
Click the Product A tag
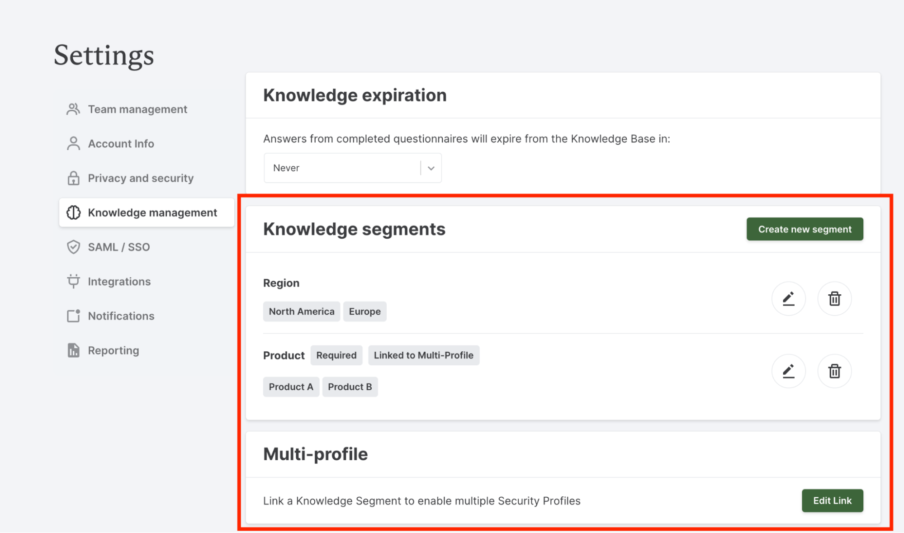pyautogui.click(x=291, y=387)
